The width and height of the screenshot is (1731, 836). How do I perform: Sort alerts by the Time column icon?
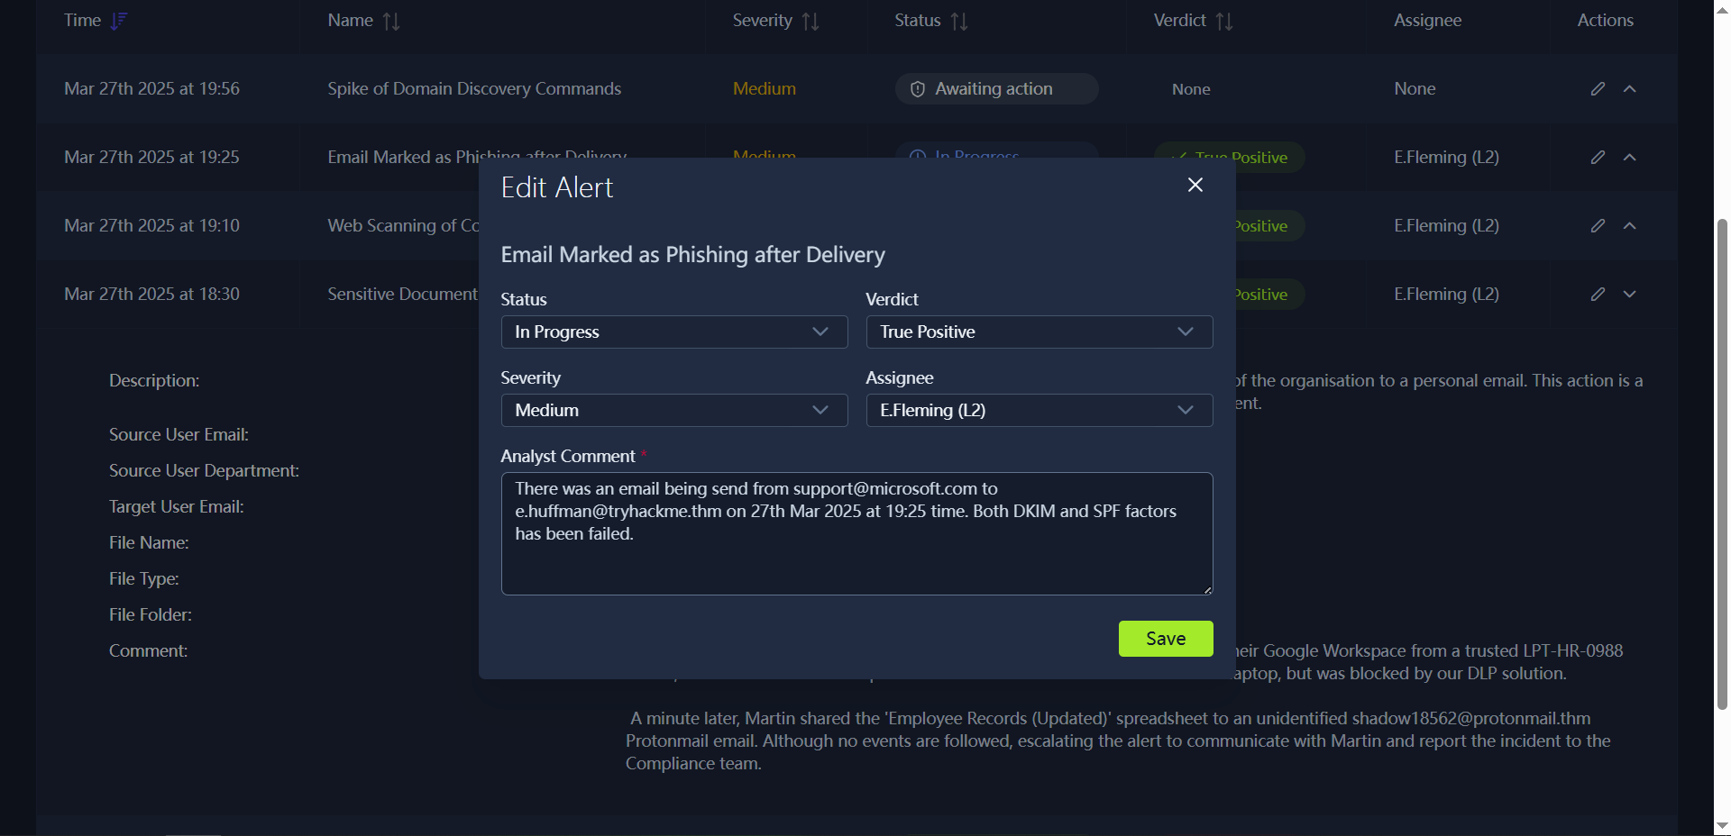pyautogui.click(x=119, y=21)
